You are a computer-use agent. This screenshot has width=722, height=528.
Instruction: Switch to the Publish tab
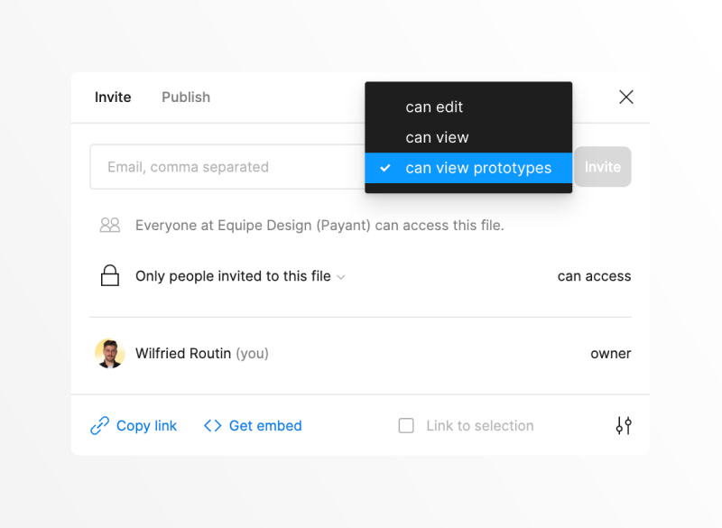click(x=186, y=97)
